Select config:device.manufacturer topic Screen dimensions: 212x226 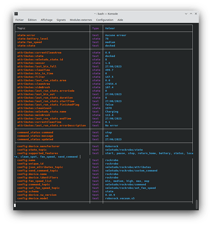coord(38,146)
